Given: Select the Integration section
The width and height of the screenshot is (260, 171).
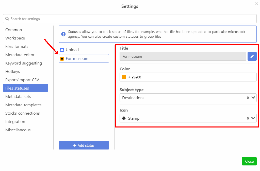Looking at the screenshot, I should click(15, 122).
